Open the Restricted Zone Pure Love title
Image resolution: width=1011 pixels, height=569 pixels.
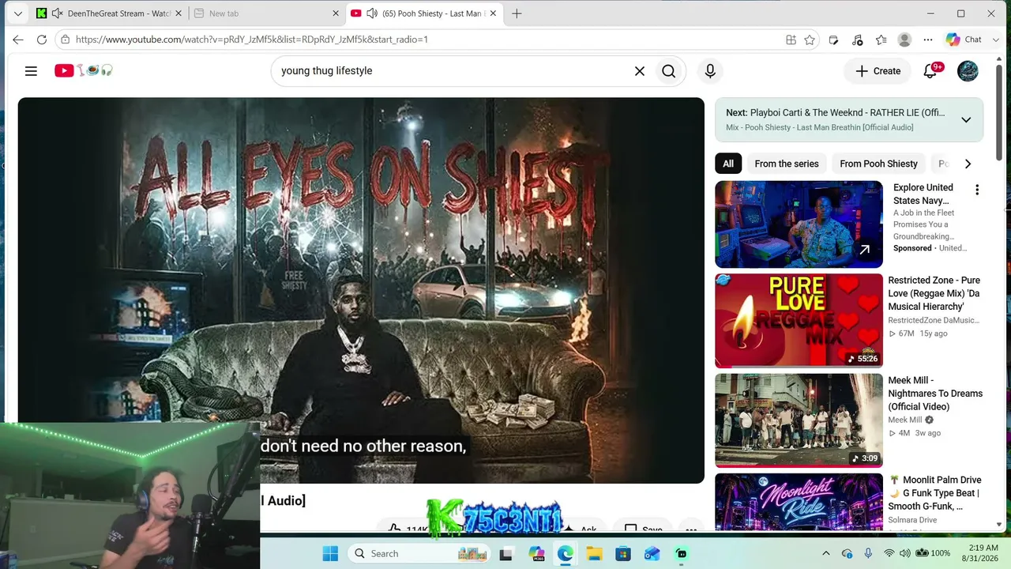[x=934, y=293]
